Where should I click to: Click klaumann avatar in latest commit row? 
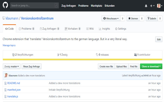(x=6, y=75)
